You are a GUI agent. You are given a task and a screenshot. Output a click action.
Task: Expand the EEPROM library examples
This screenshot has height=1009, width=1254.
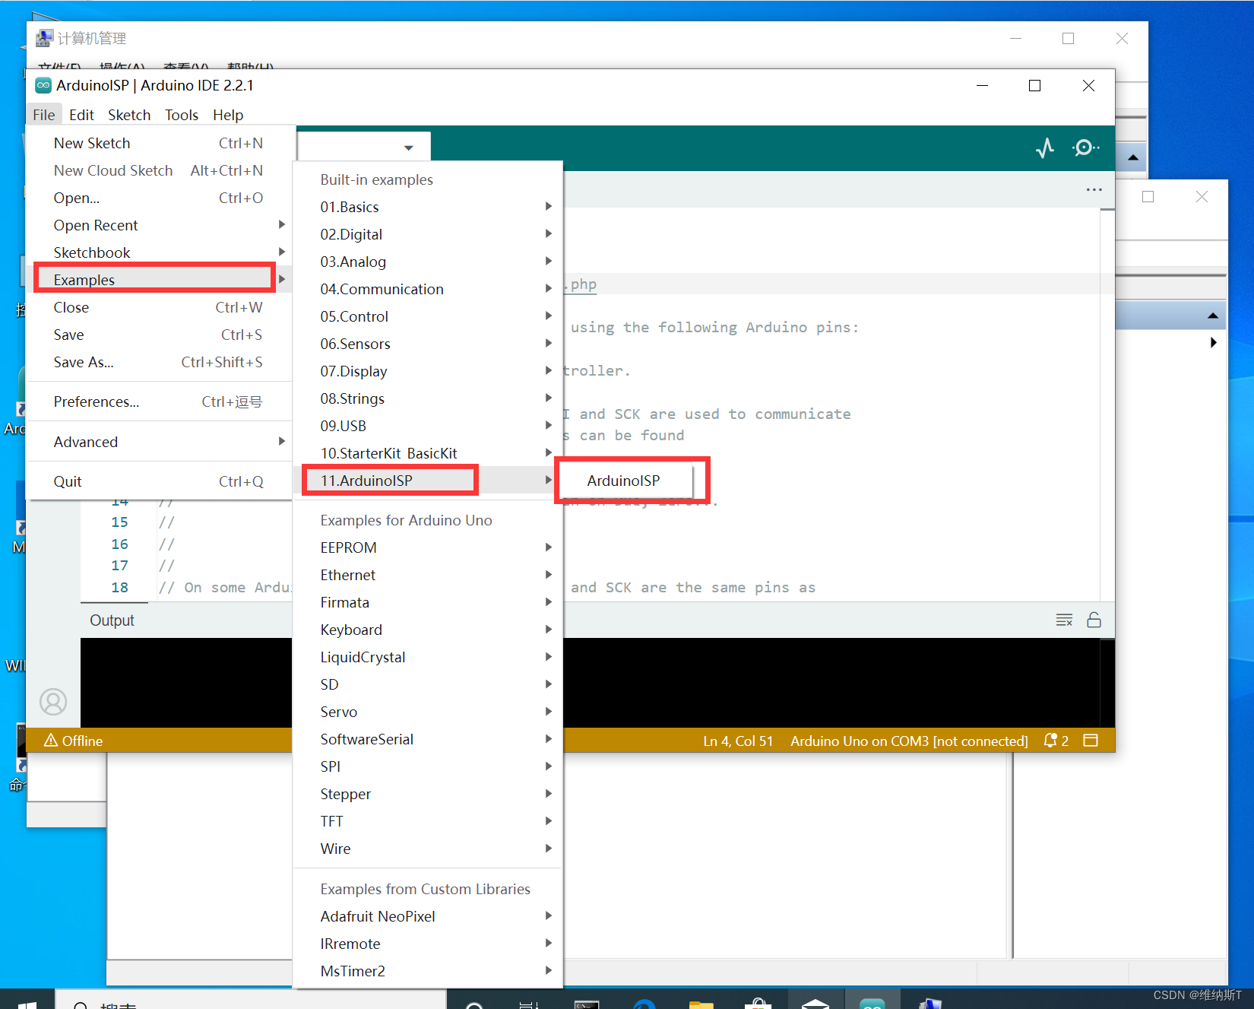point(428,547)
